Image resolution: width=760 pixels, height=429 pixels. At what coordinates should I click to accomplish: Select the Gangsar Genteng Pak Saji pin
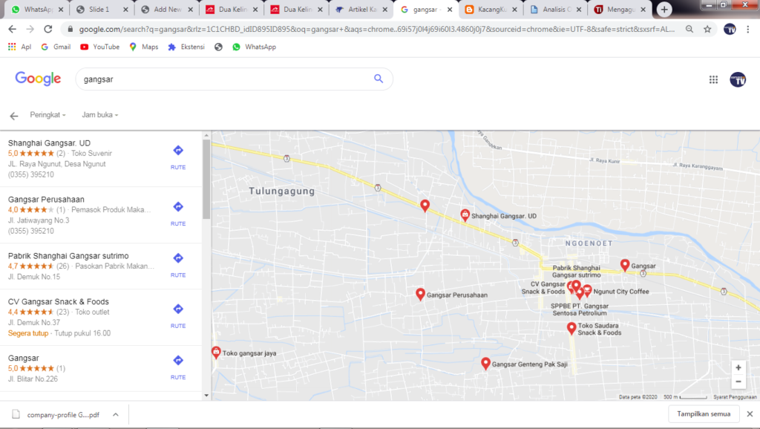[x=485, y=363]
